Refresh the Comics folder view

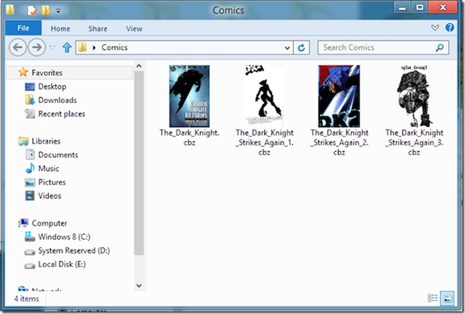(301, 47)
